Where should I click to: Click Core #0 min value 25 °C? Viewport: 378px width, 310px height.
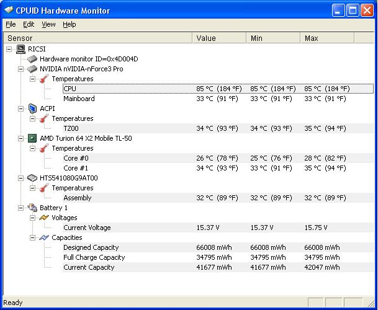point(271,158)
